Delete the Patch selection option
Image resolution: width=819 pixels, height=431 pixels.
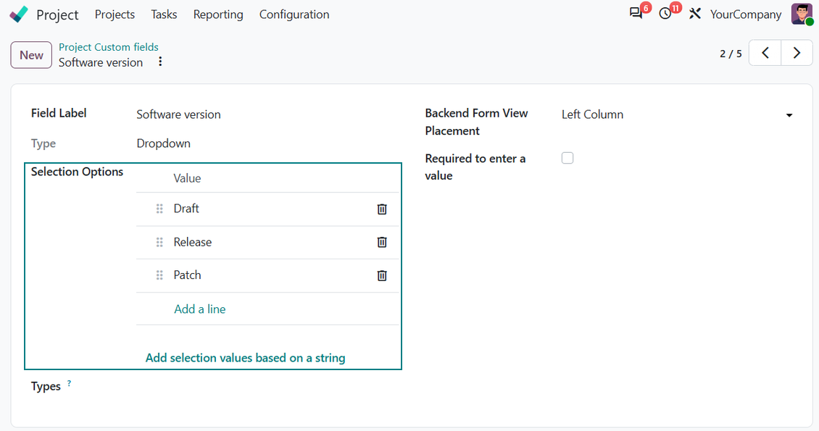point(382,275)
